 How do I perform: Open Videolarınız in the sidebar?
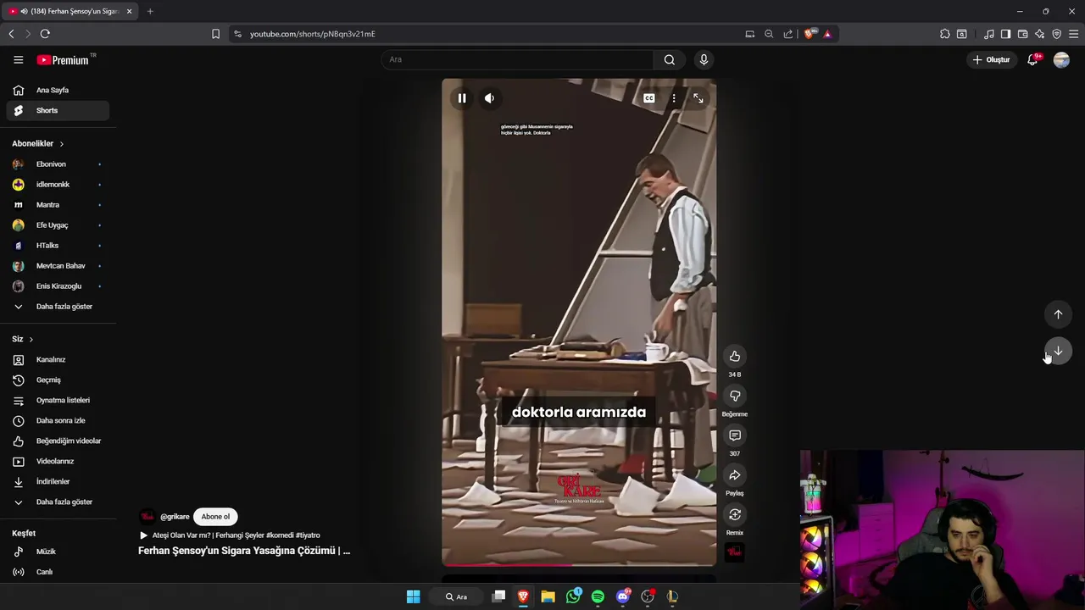coord(58,462)
